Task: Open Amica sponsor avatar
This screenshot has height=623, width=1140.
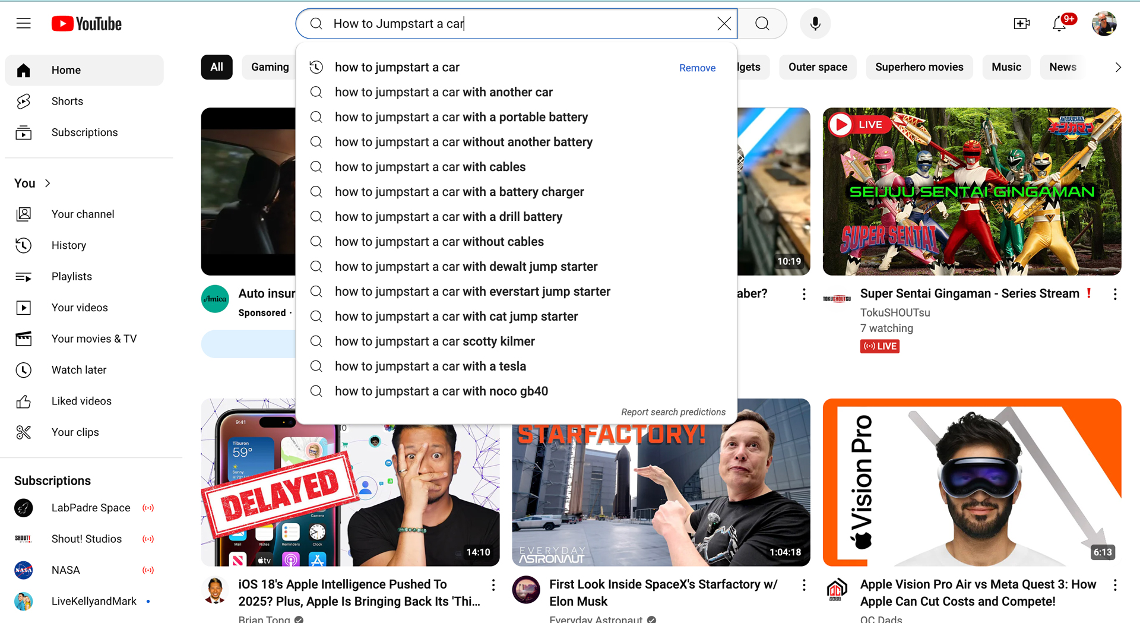Action: click(215, 299)
